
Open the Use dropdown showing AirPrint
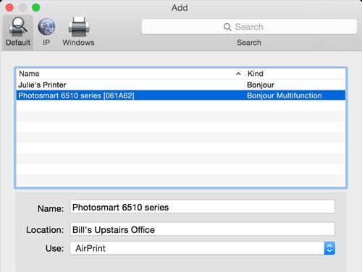(202, 248)
